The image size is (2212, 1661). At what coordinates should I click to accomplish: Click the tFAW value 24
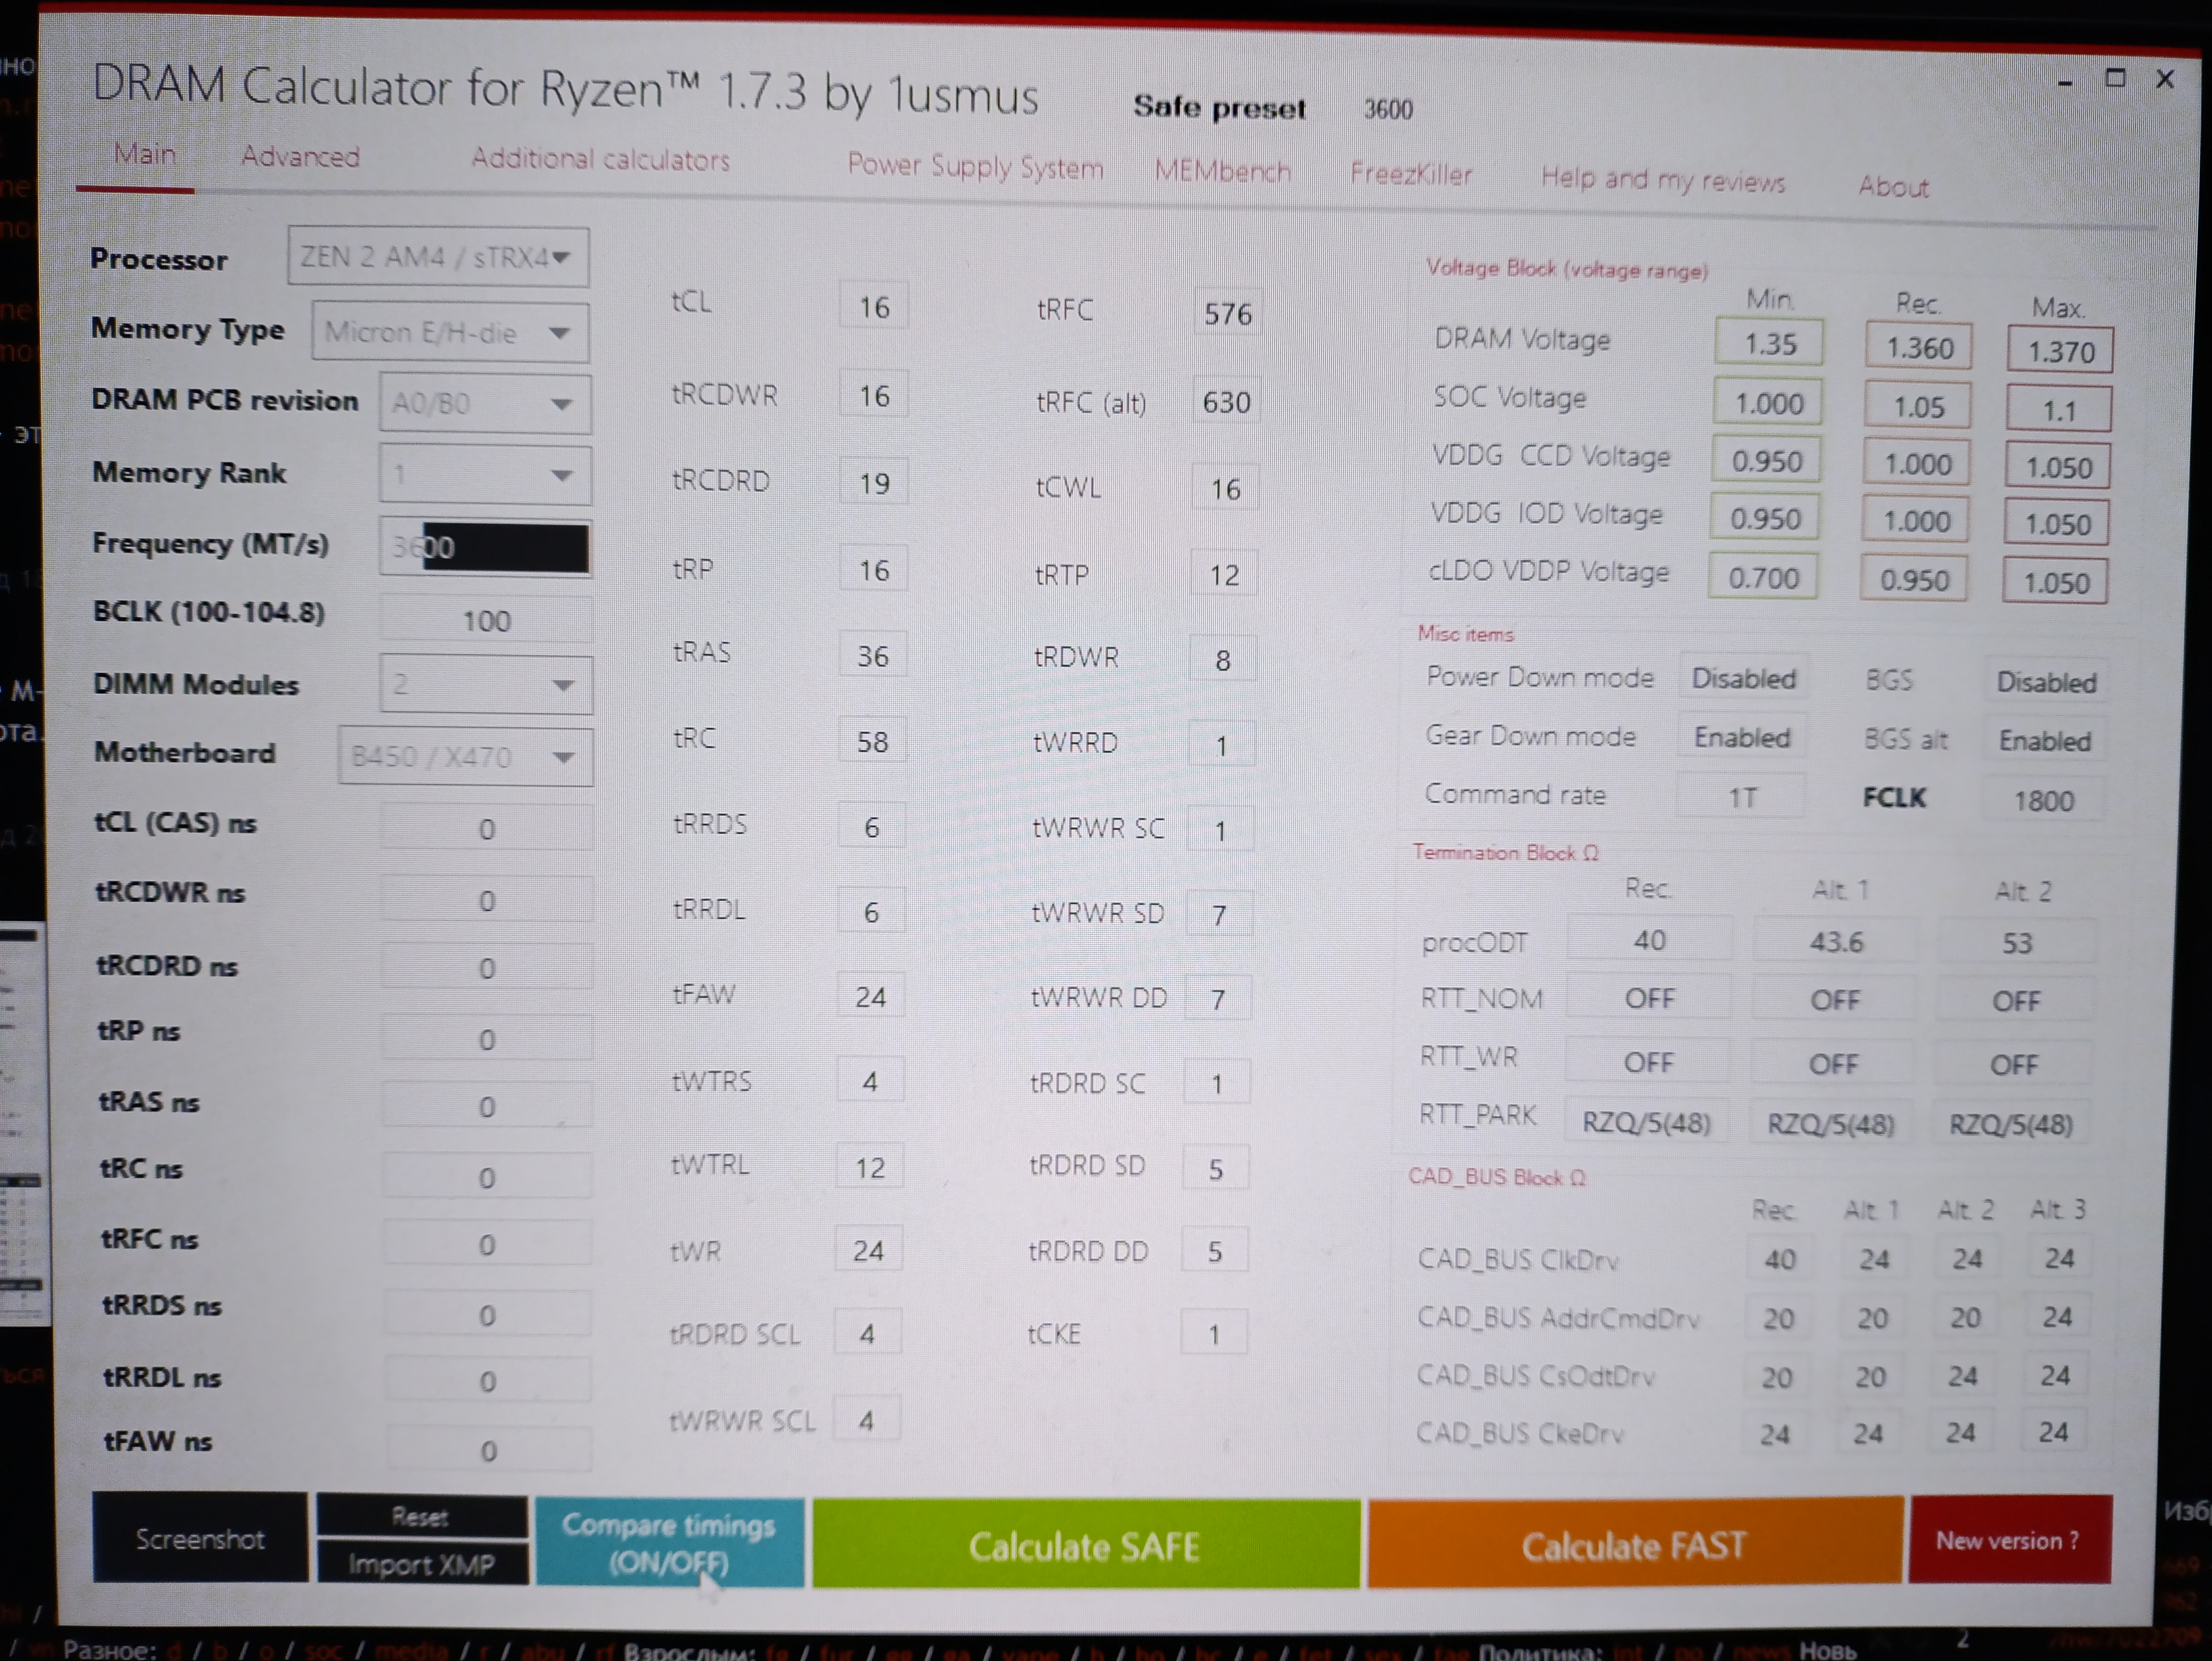[x=870, y=996]
